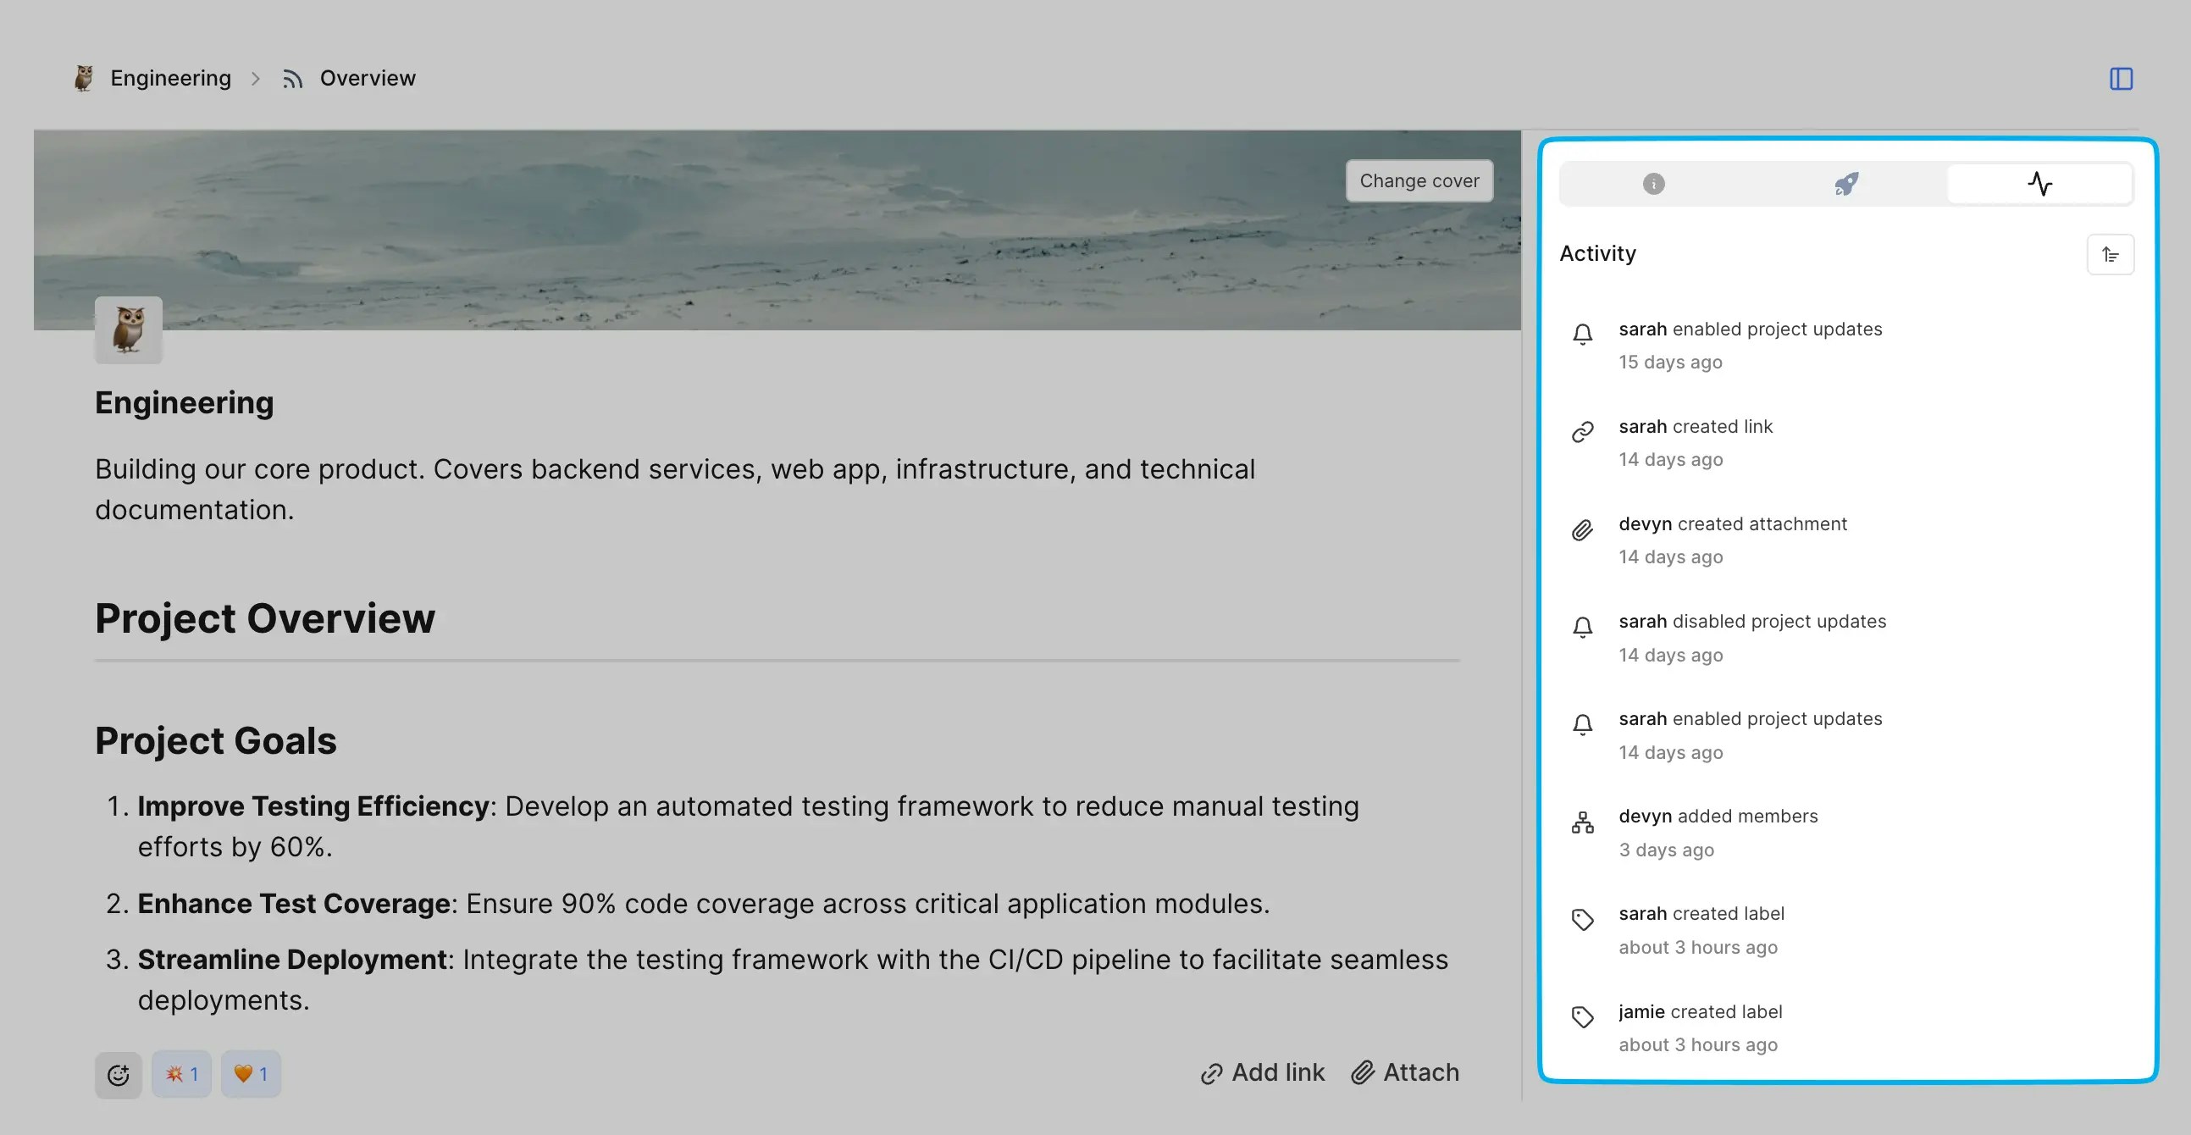Open the rocket project updates tab
This screenshot has width=2191, height=1135.
[x=1845, y=183]
